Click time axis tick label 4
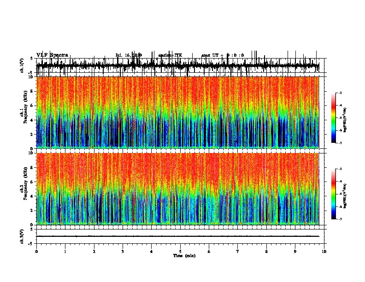 click(x=152, y=252)
